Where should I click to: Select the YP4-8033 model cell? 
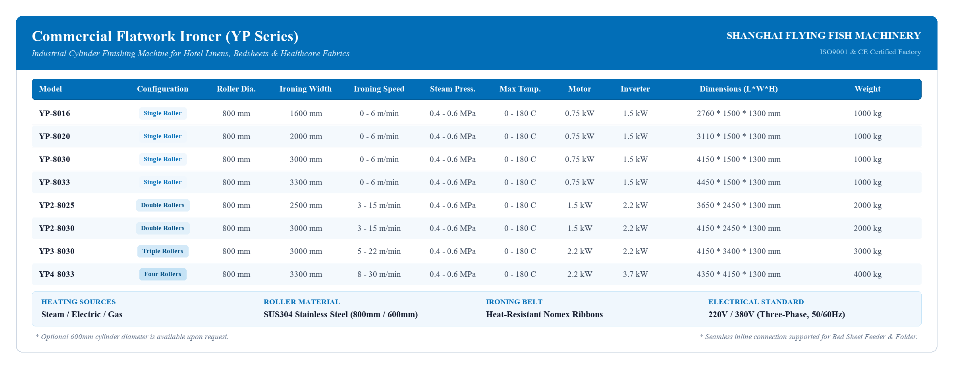click(x=57, y=274)
